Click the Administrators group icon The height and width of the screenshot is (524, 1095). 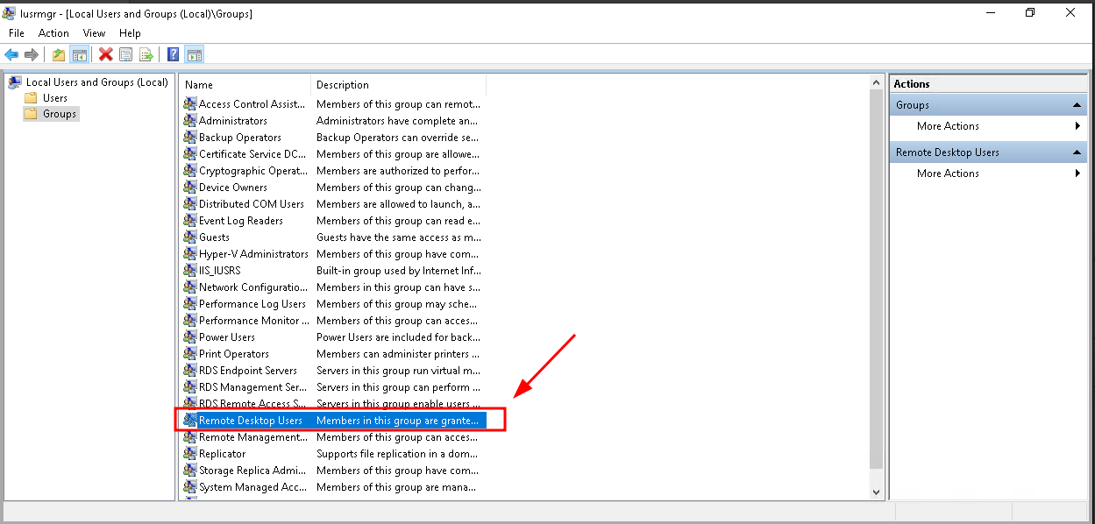point(190,121)
